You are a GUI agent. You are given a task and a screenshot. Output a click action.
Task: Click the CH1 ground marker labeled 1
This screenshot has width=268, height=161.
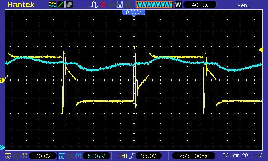tap(2, 80)
